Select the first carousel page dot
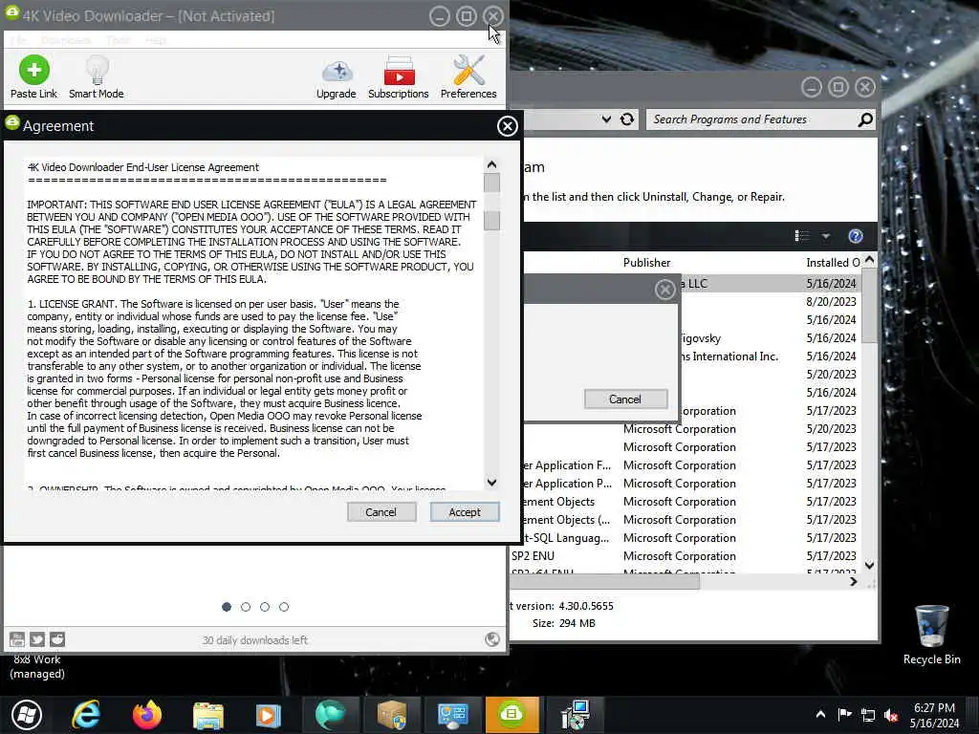This screenshot has width=979, height=734. (227, 607)
